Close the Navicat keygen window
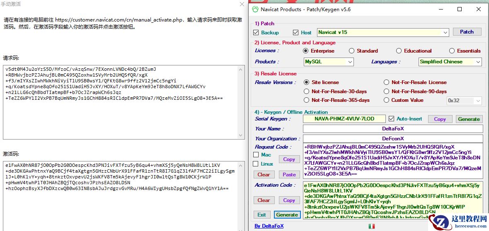Image resolution: width=489 pixels, height=231 pixels. tap(478, 10)
